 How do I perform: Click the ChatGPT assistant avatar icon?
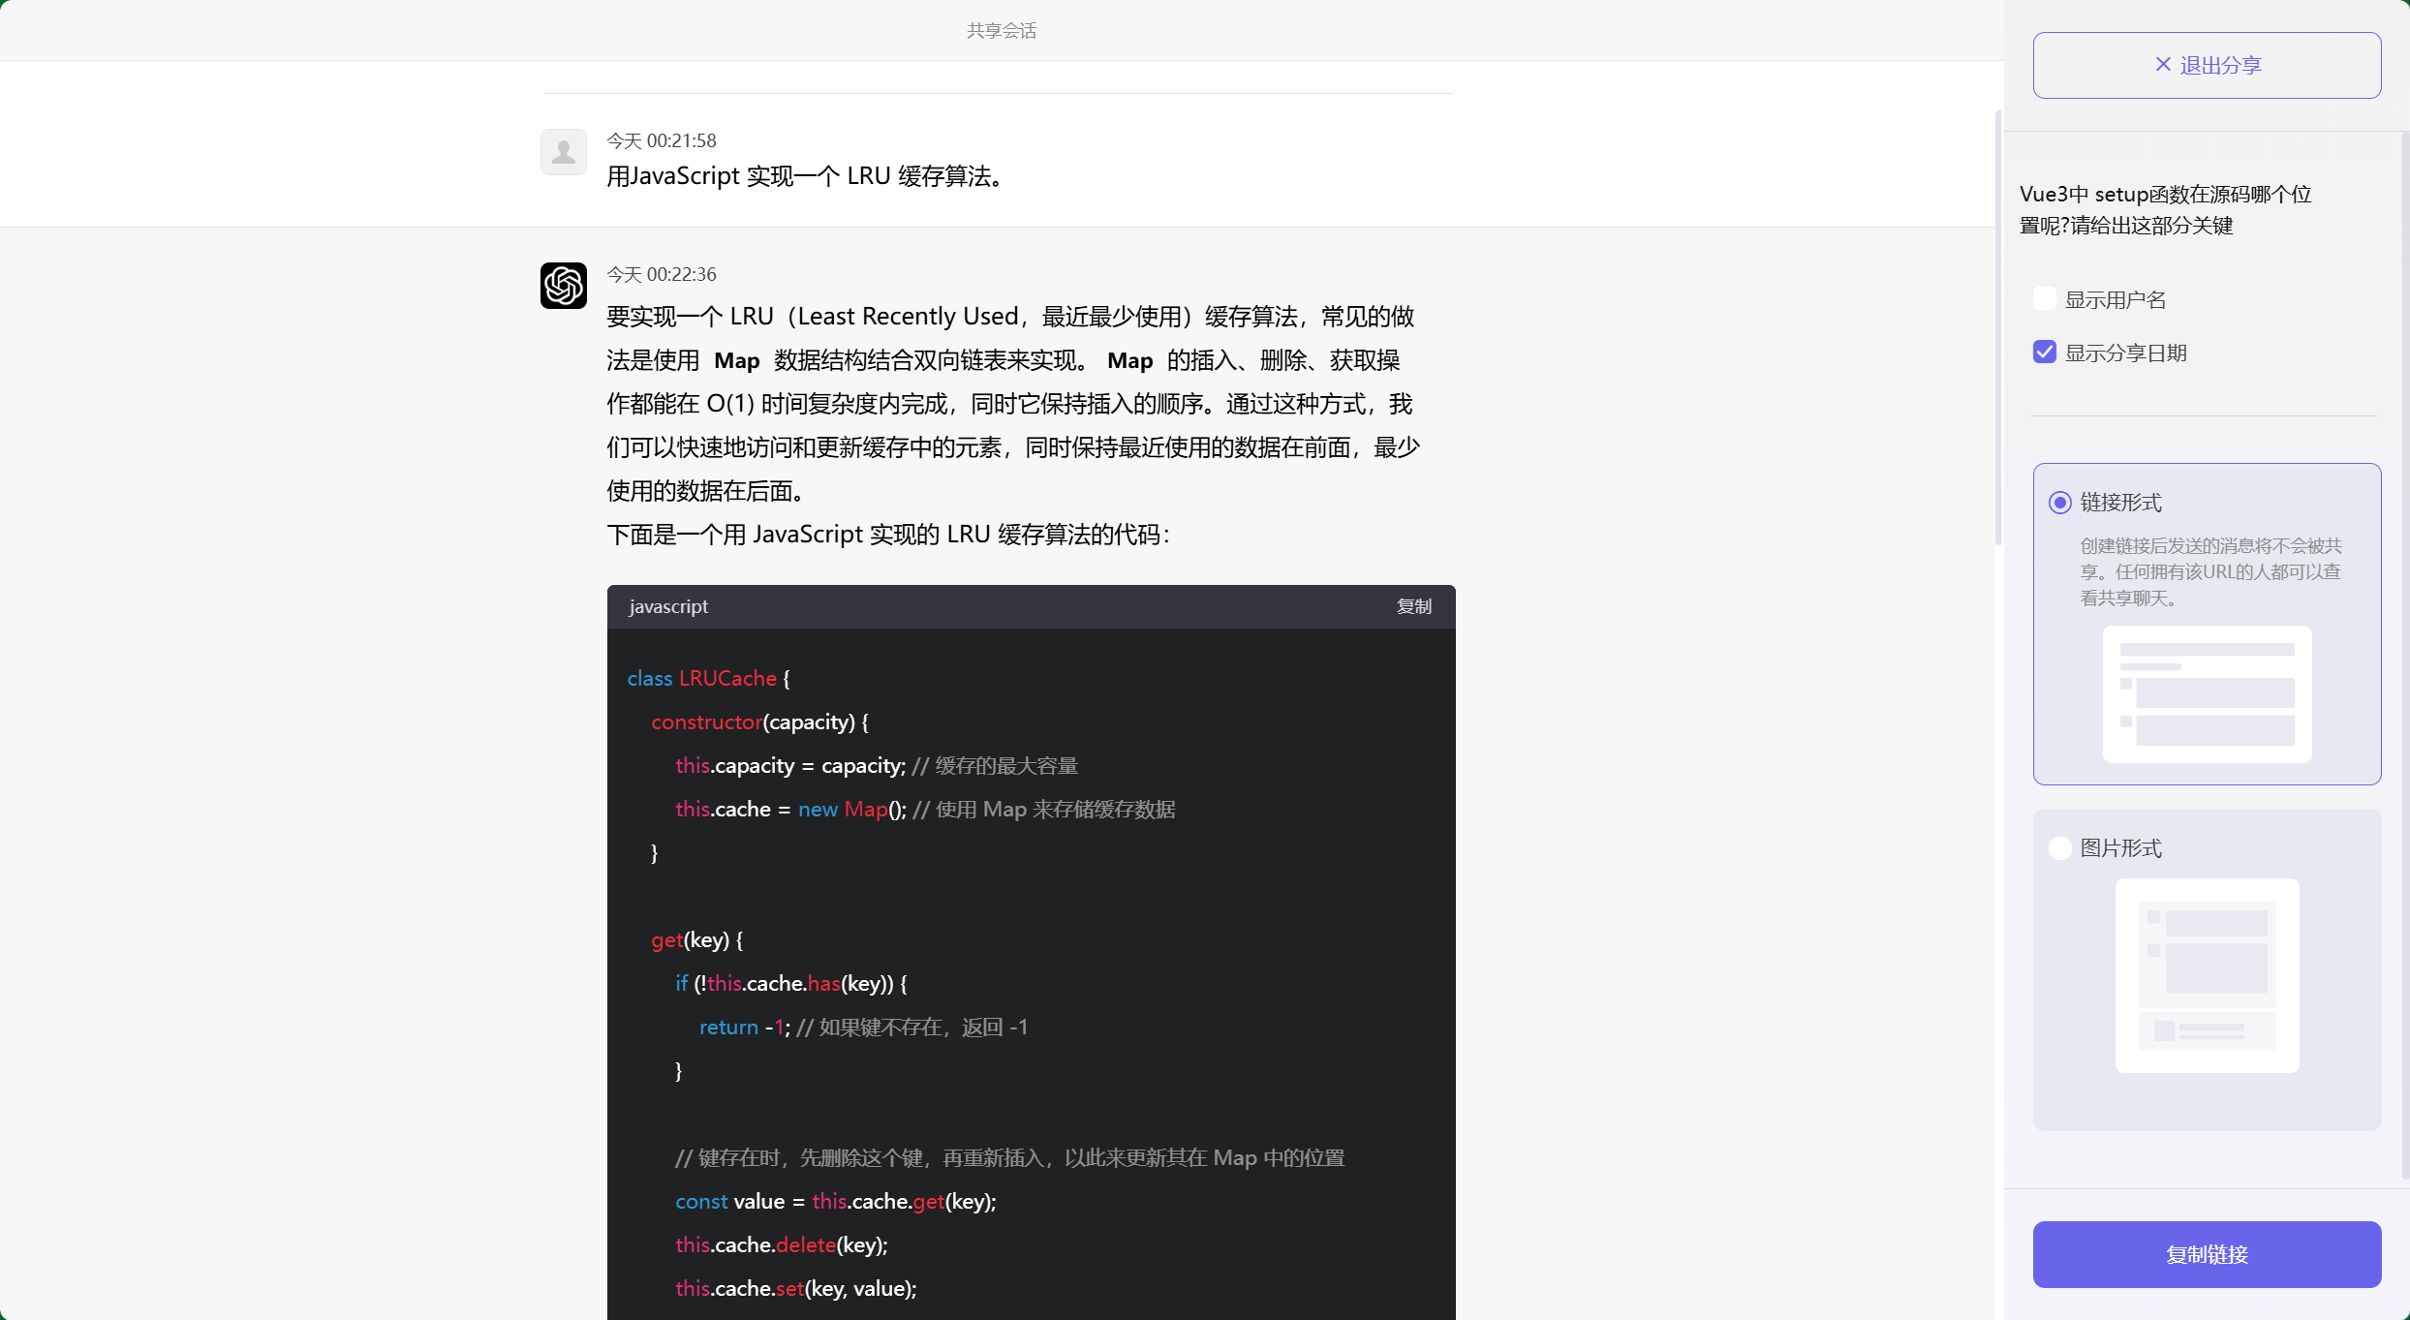563,286
